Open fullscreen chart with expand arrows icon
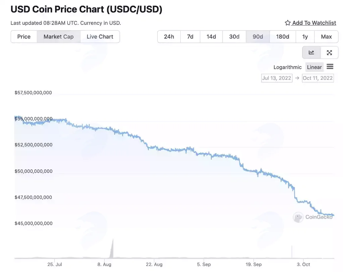Image resolution: width=343 pixels, height=272 pixels. tap(330, 53)
